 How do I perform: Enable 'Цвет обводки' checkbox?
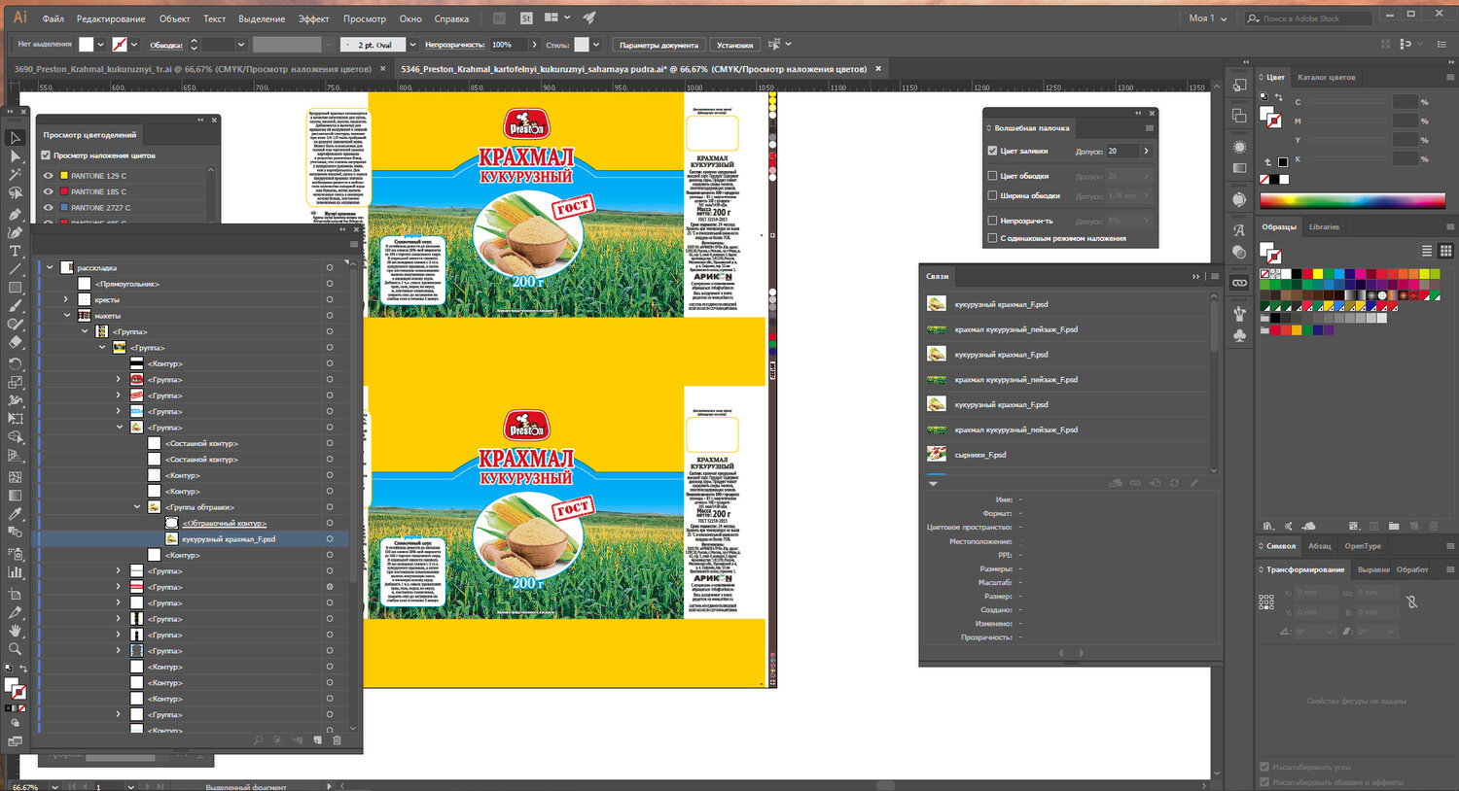point(992,176)
